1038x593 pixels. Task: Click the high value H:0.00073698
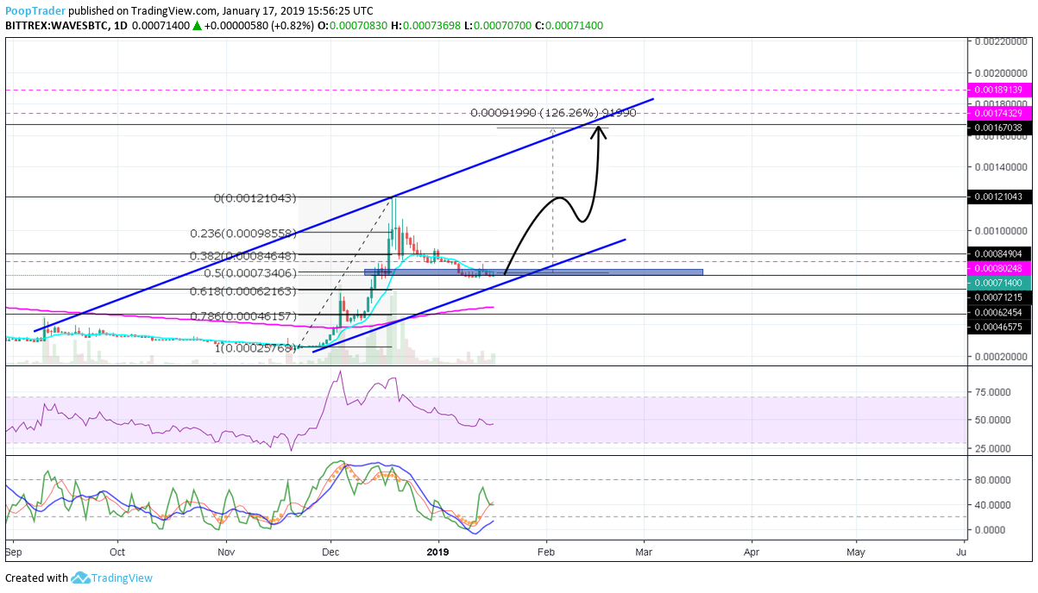coord(425,26)
